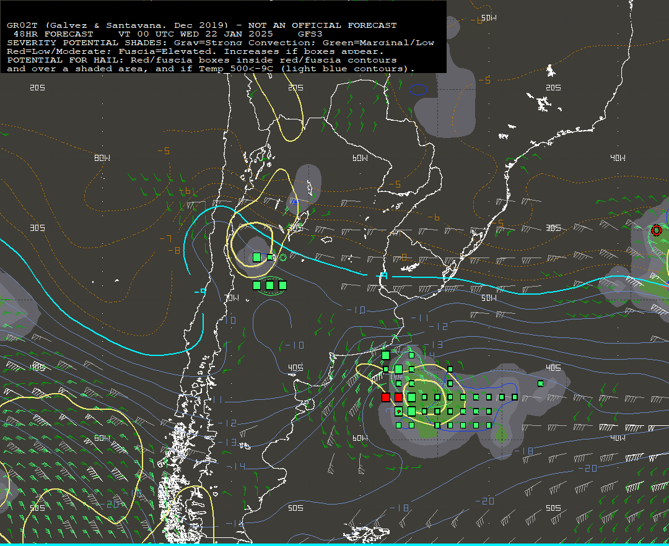Click the "50W" label at the top of the map

(489, 18)
